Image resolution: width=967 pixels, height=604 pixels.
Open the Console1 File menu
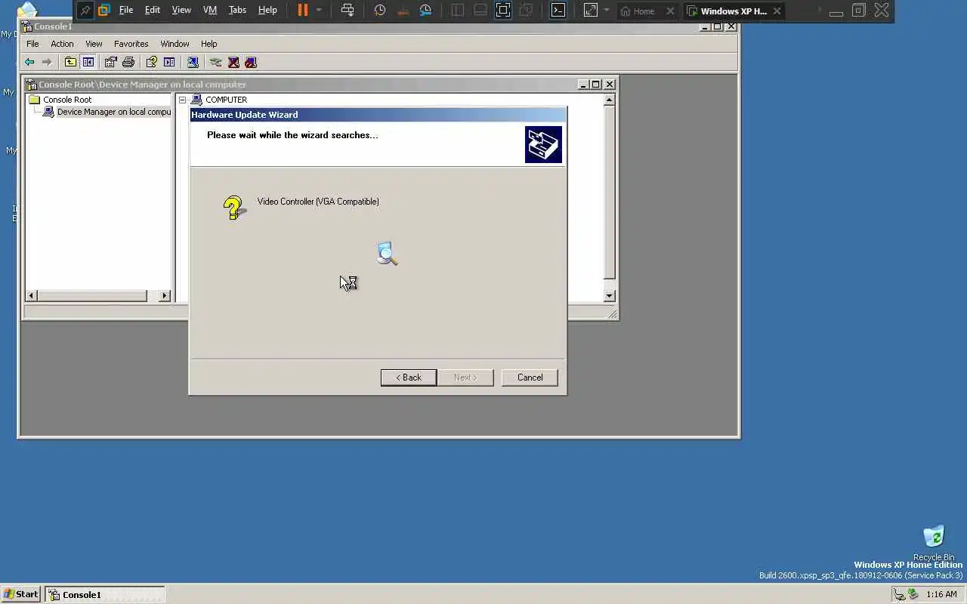(x=32, y=44)
